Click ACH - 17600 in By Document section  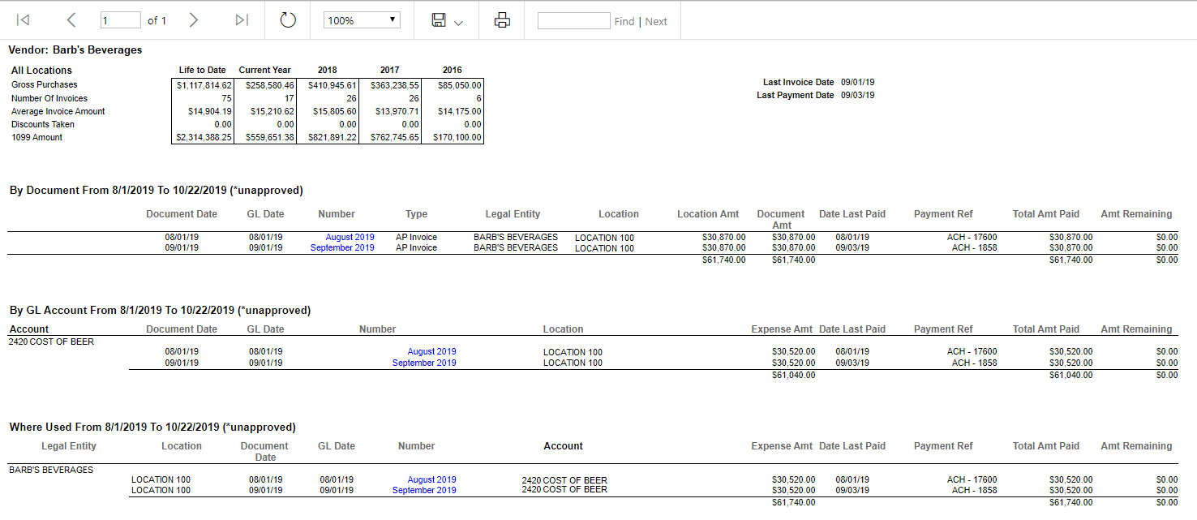972,237
